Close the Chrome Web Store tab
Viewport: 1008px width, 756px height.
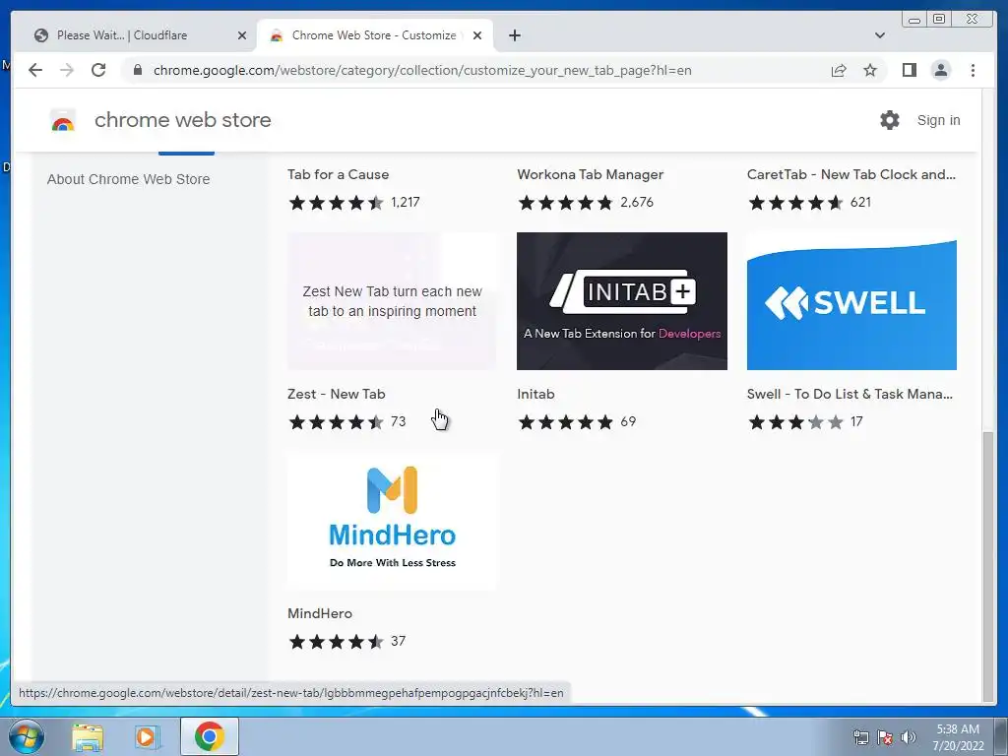pyautogui.click(x=477, y=35)
